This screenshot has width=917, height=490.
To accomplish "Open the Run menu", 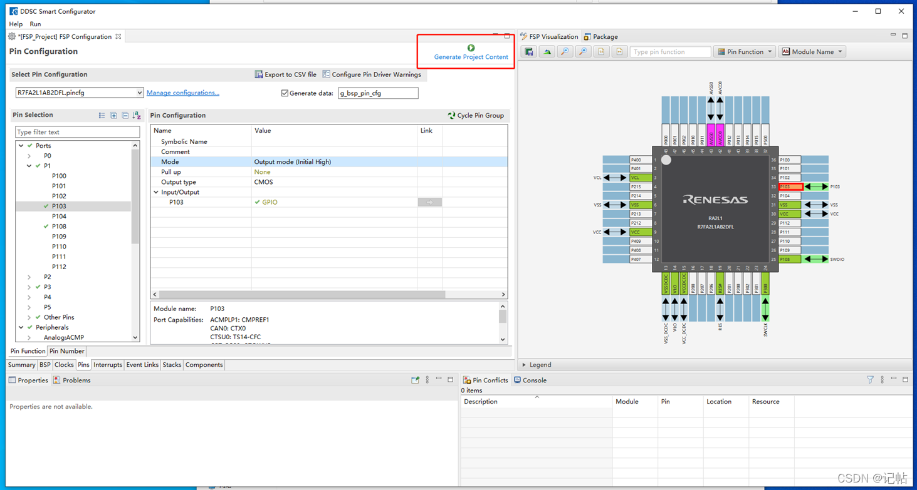I will pos(35,24).
